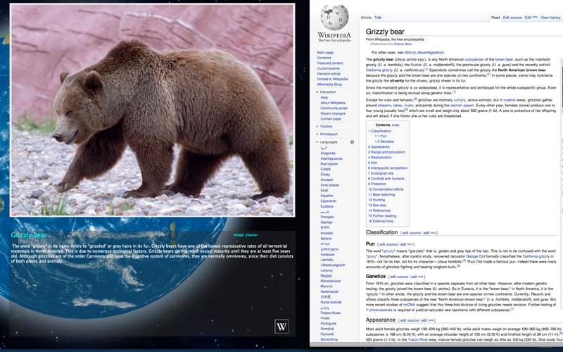The width and height of the screenshot is (563, 352).
Task: Open Featured content link
Action: coord(330,63)
